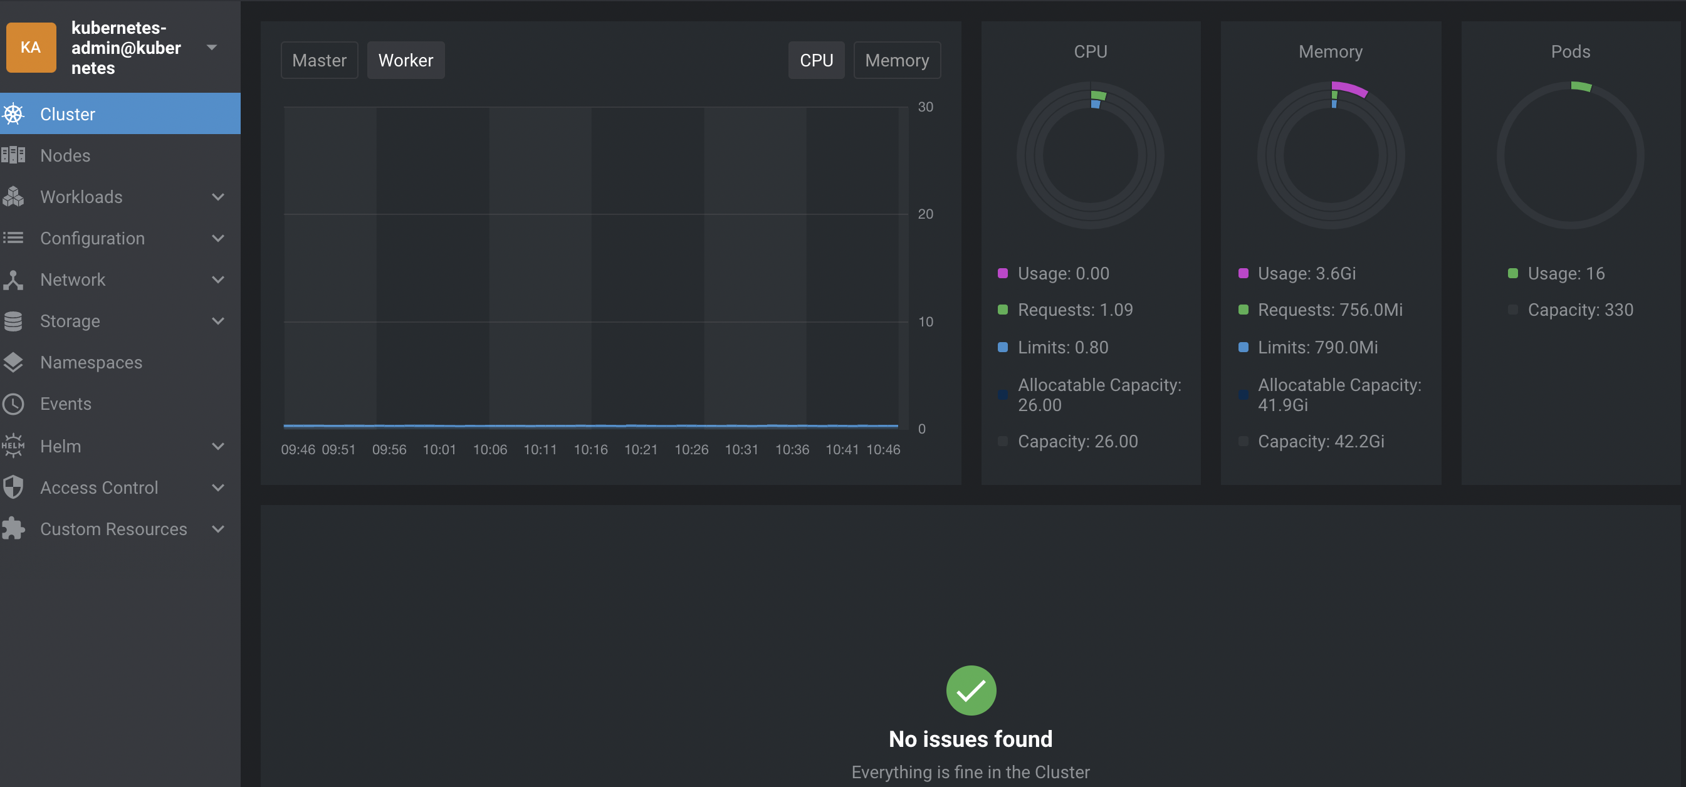The height and width of the screenshot is (787, 1686).
Task: Click the Storage database icon
Action: click(14, 321)
